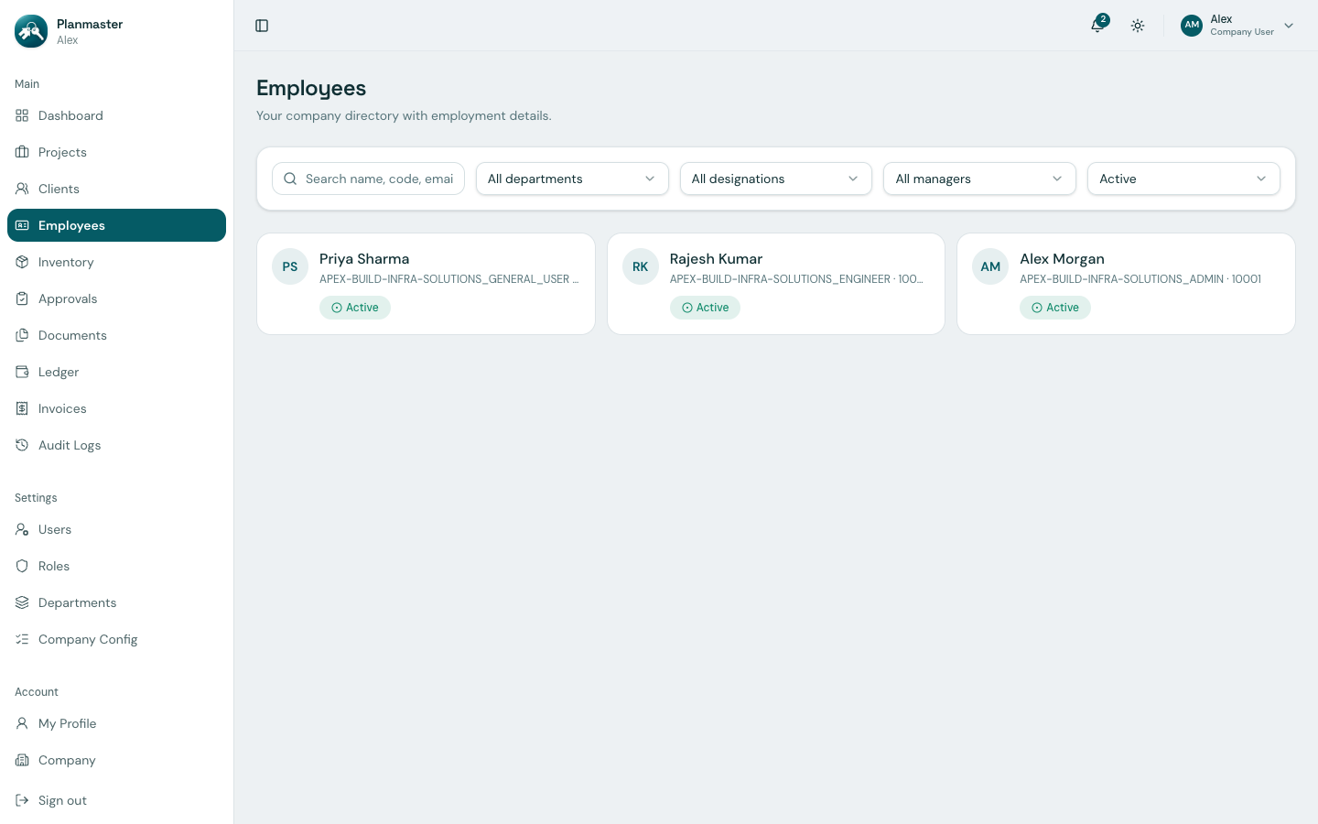Click the Departments layers icon

22,602
